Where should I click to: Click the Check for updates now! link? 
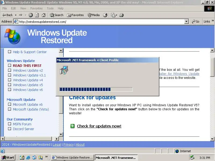[99, 126]
